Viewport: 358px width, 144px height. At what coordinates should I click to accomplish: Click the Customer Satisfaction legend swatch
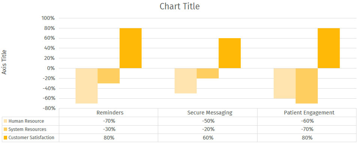[x=6, y=138]
